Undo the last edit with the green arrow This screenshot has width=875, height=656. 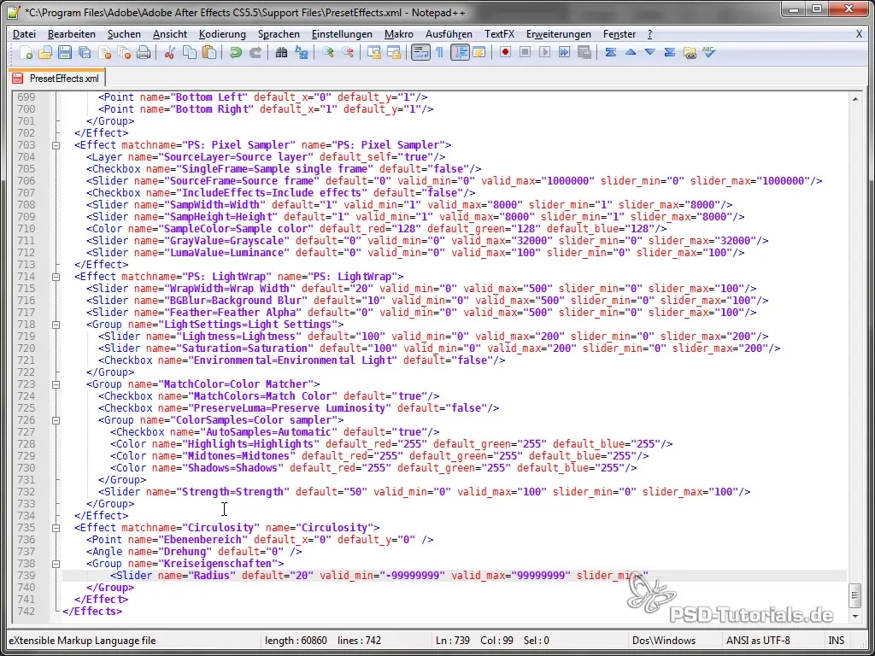pos(236,53)
